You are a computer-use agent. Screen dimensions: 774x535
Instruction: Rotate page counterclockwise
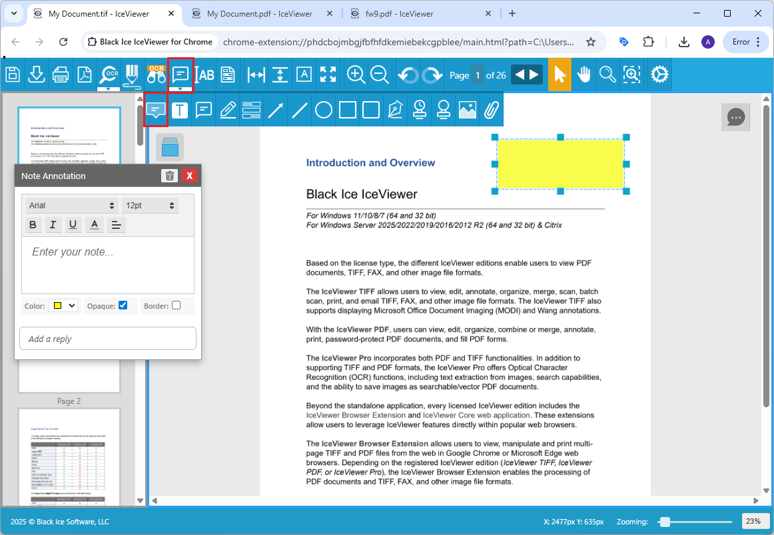[408, 75]
